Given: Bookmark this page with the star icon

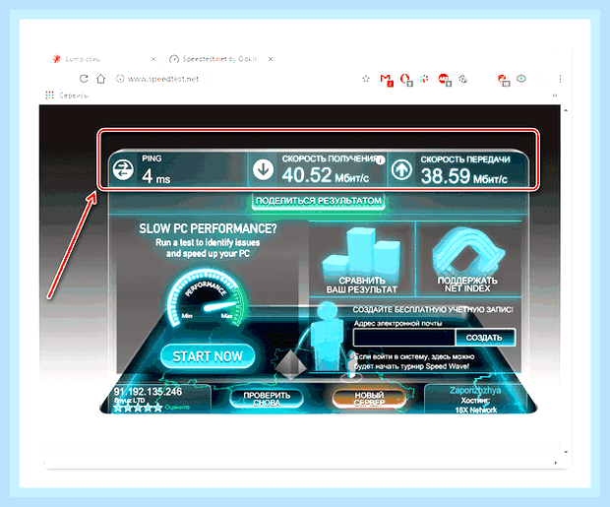Looking at the screenshot, I should point(366,79).
